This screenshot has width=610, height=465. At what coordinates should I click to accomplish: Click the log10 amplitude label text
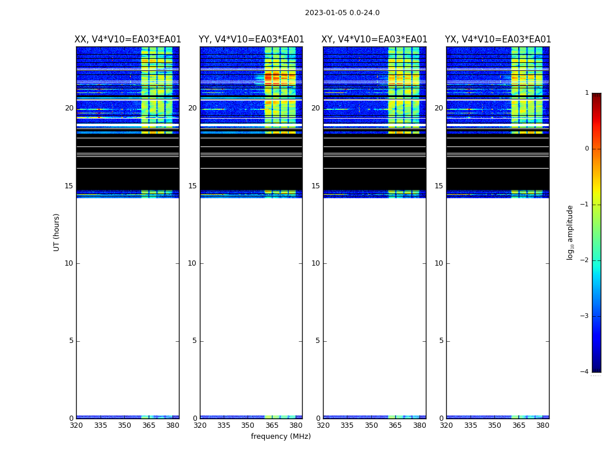pos(570,233)
